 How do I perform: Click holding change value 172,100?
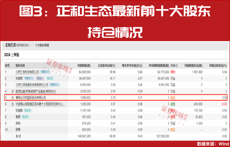pyautogui.click(x=198, y=110)
